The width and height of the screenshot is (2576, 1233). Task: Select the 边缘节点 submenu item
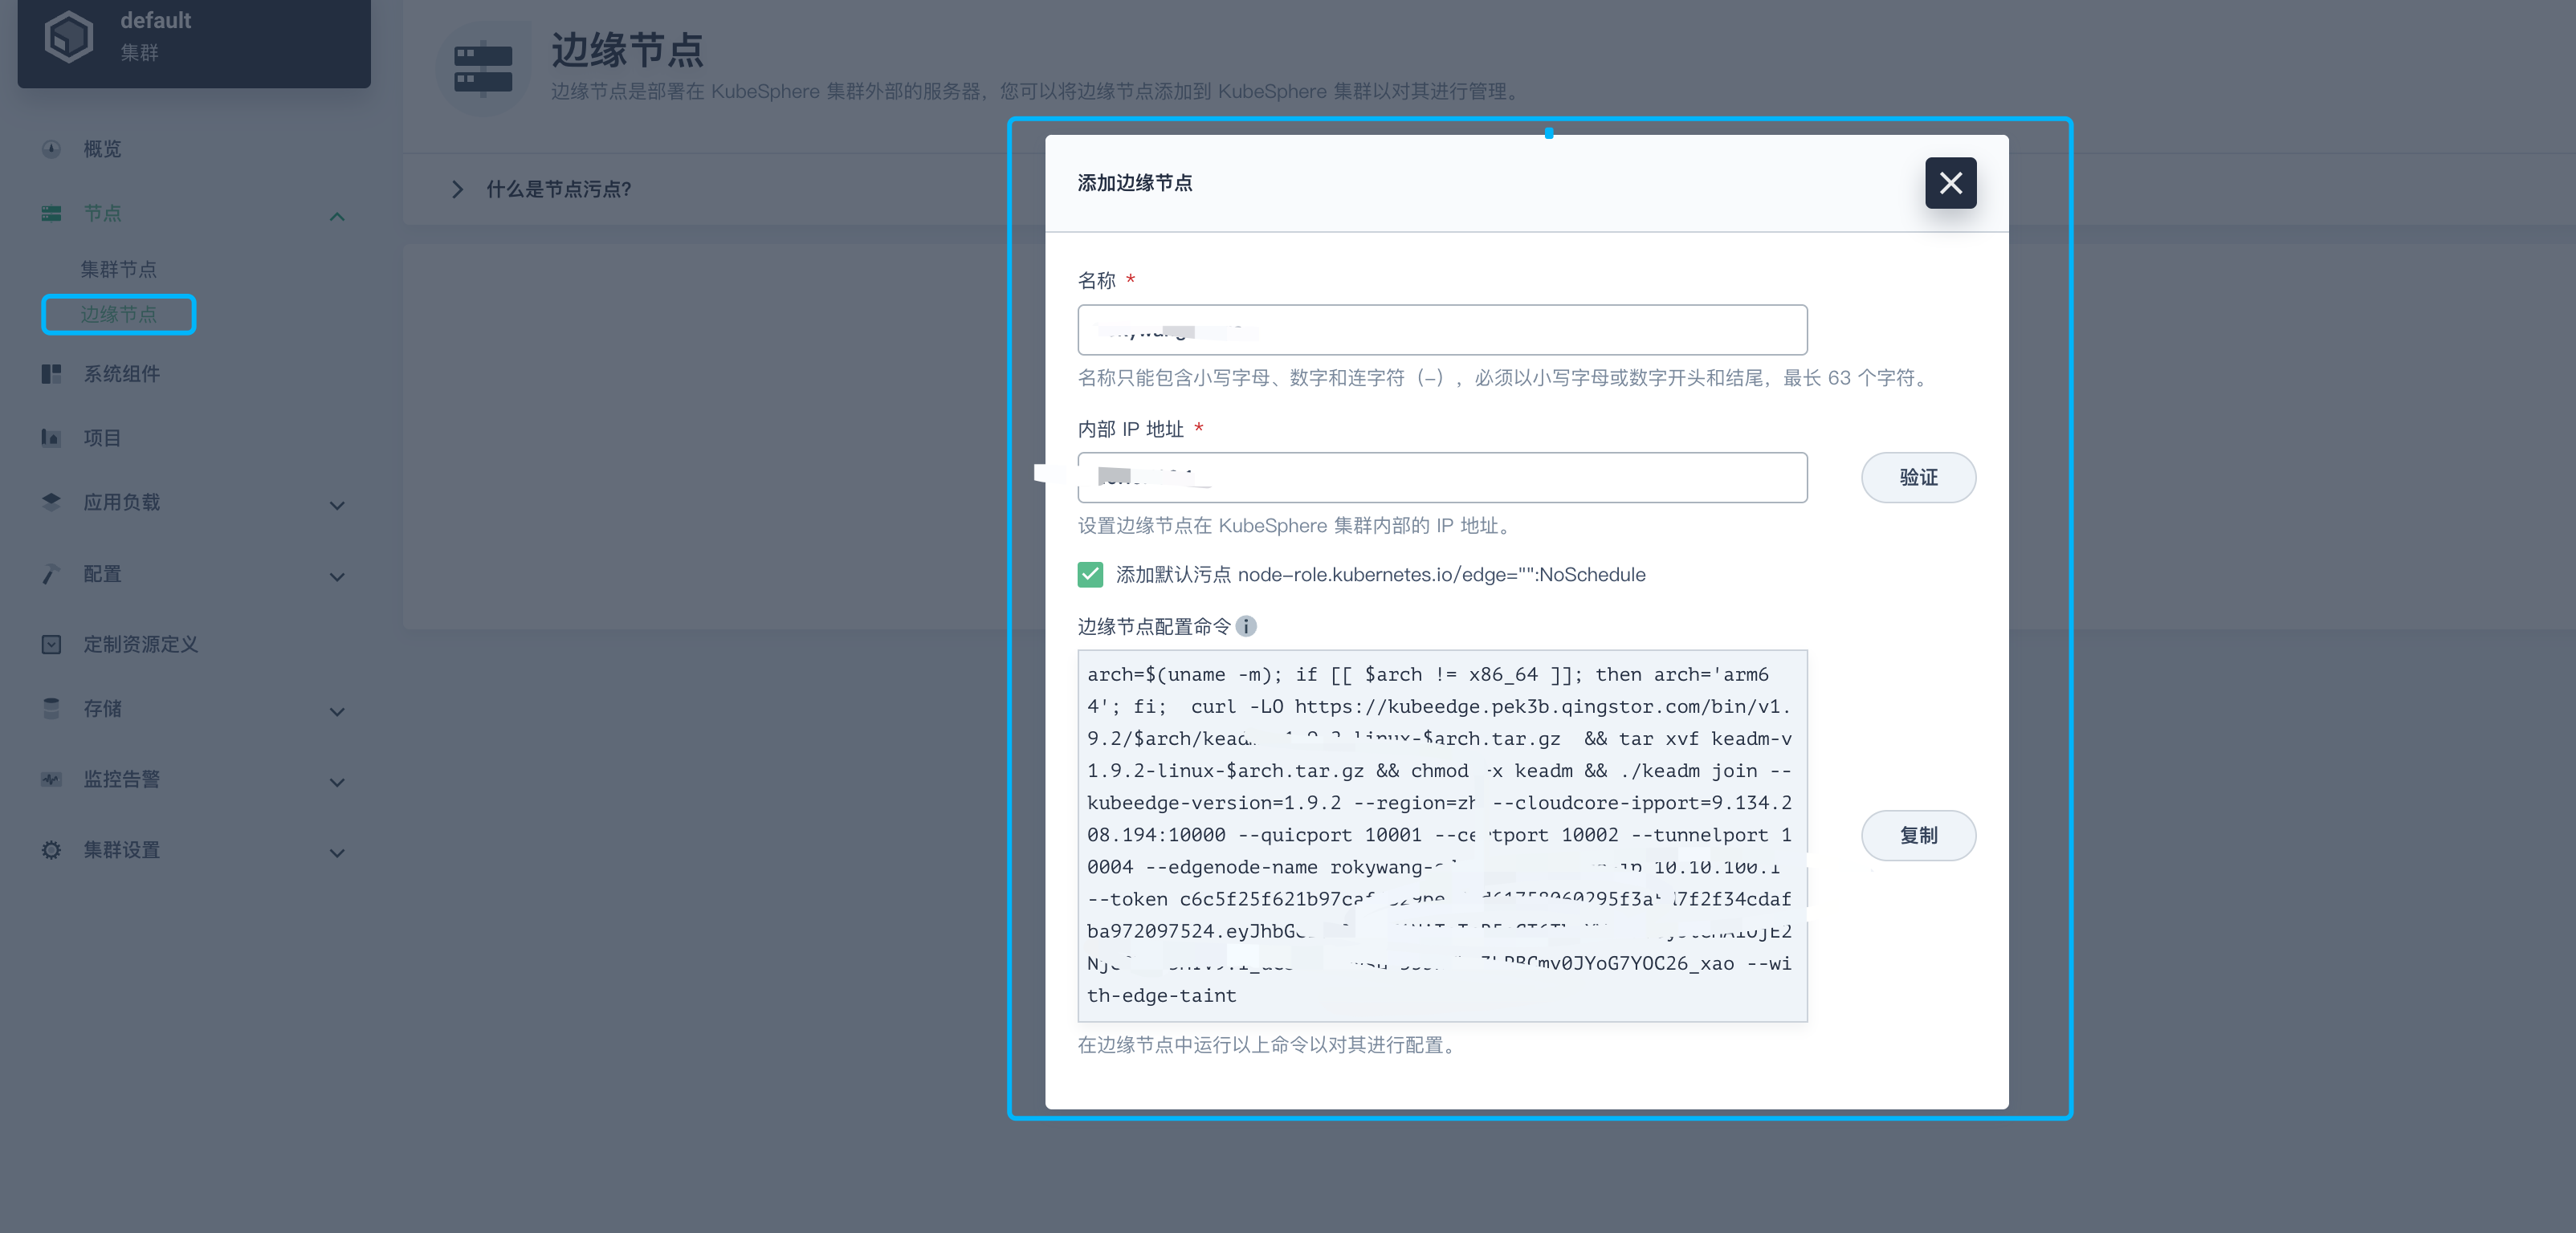point(118,315)
